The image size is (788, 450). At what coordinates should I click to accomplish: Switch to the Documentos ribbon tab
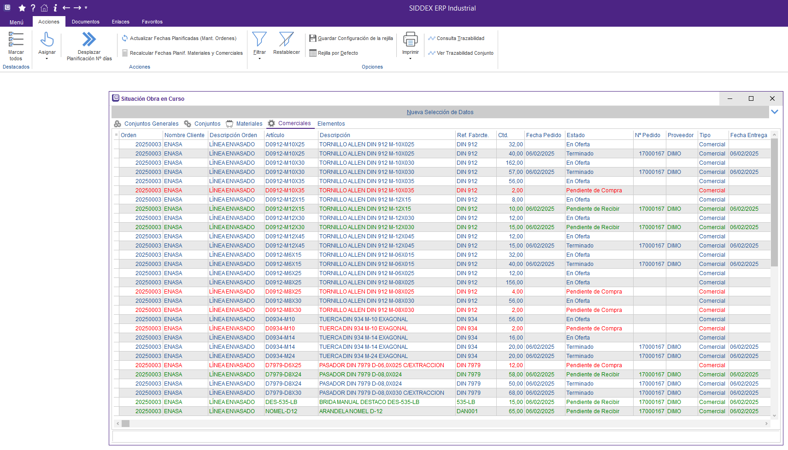pyautogui.click(x=85, y=22)
